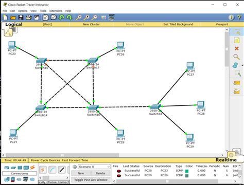Viewport: 244px width, 185px height.
Task: Create a New scenario
Action: [81, 173]
